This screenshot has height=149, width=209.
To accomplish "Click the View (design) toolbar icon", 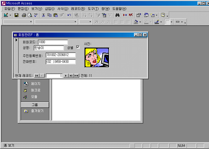I will [x=6, y=15].
